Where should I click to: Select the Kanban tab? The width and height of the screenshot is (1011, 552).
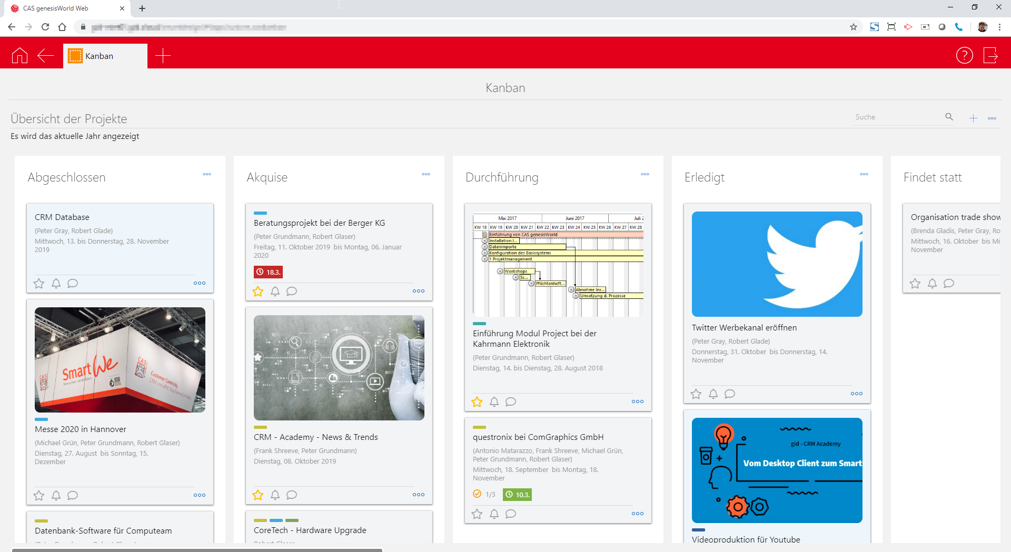point(105,56)
